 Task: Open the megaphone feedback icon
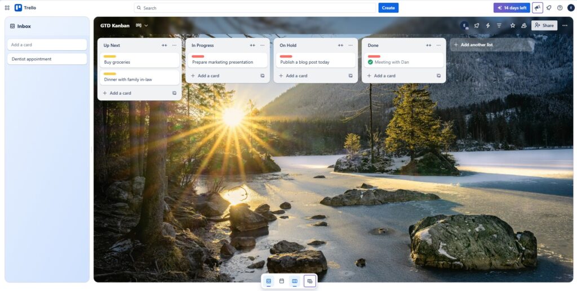pyautogui.click(x=538, y=8)
